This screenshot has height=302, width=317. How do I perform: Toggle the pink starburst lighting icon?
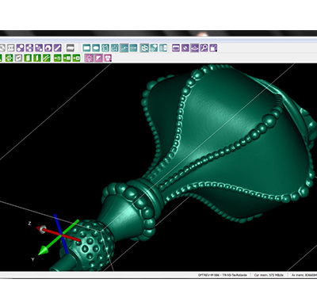coord(89,58)
